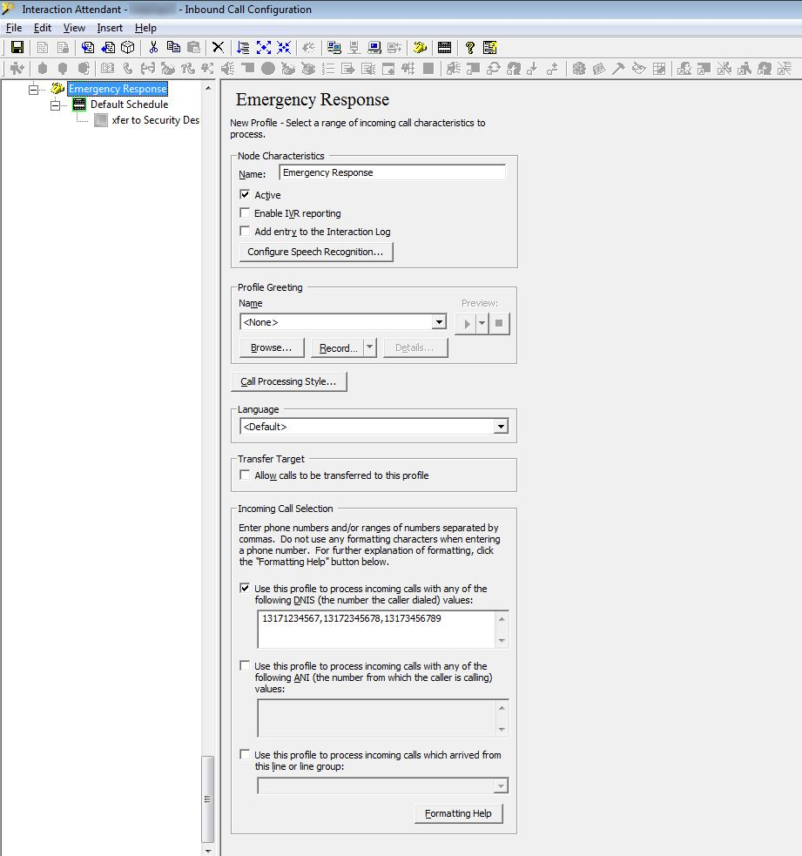Click the Cut scissors icon

tap(153, 47)
